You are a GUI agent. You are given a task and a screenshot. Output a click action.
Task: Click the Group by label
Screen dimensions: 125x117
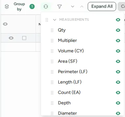[x=19, y=6]
